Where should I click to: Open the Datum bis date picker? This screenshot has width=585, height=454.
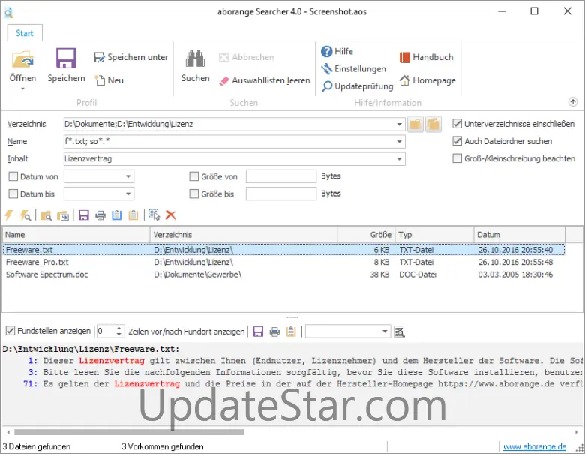(x=128, y=194)
